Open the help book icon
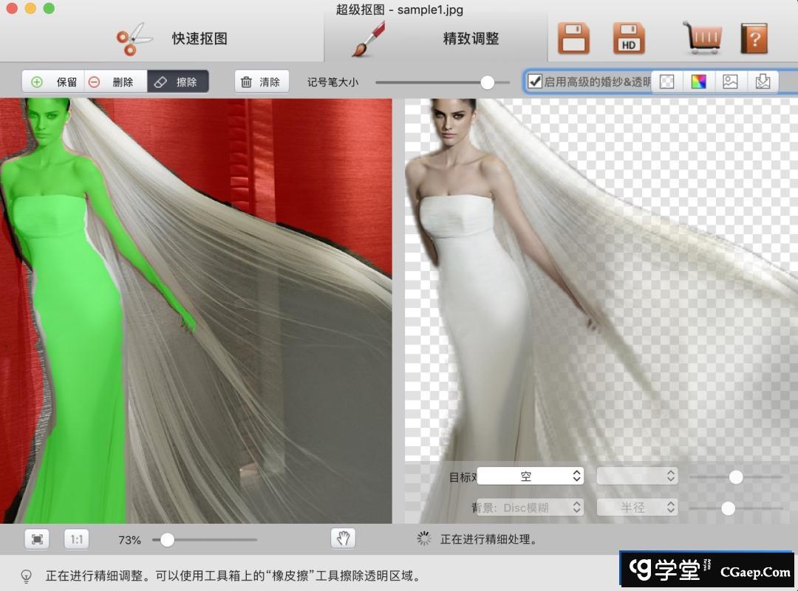This screenshot has height=591, width=798. click(754, 38)
